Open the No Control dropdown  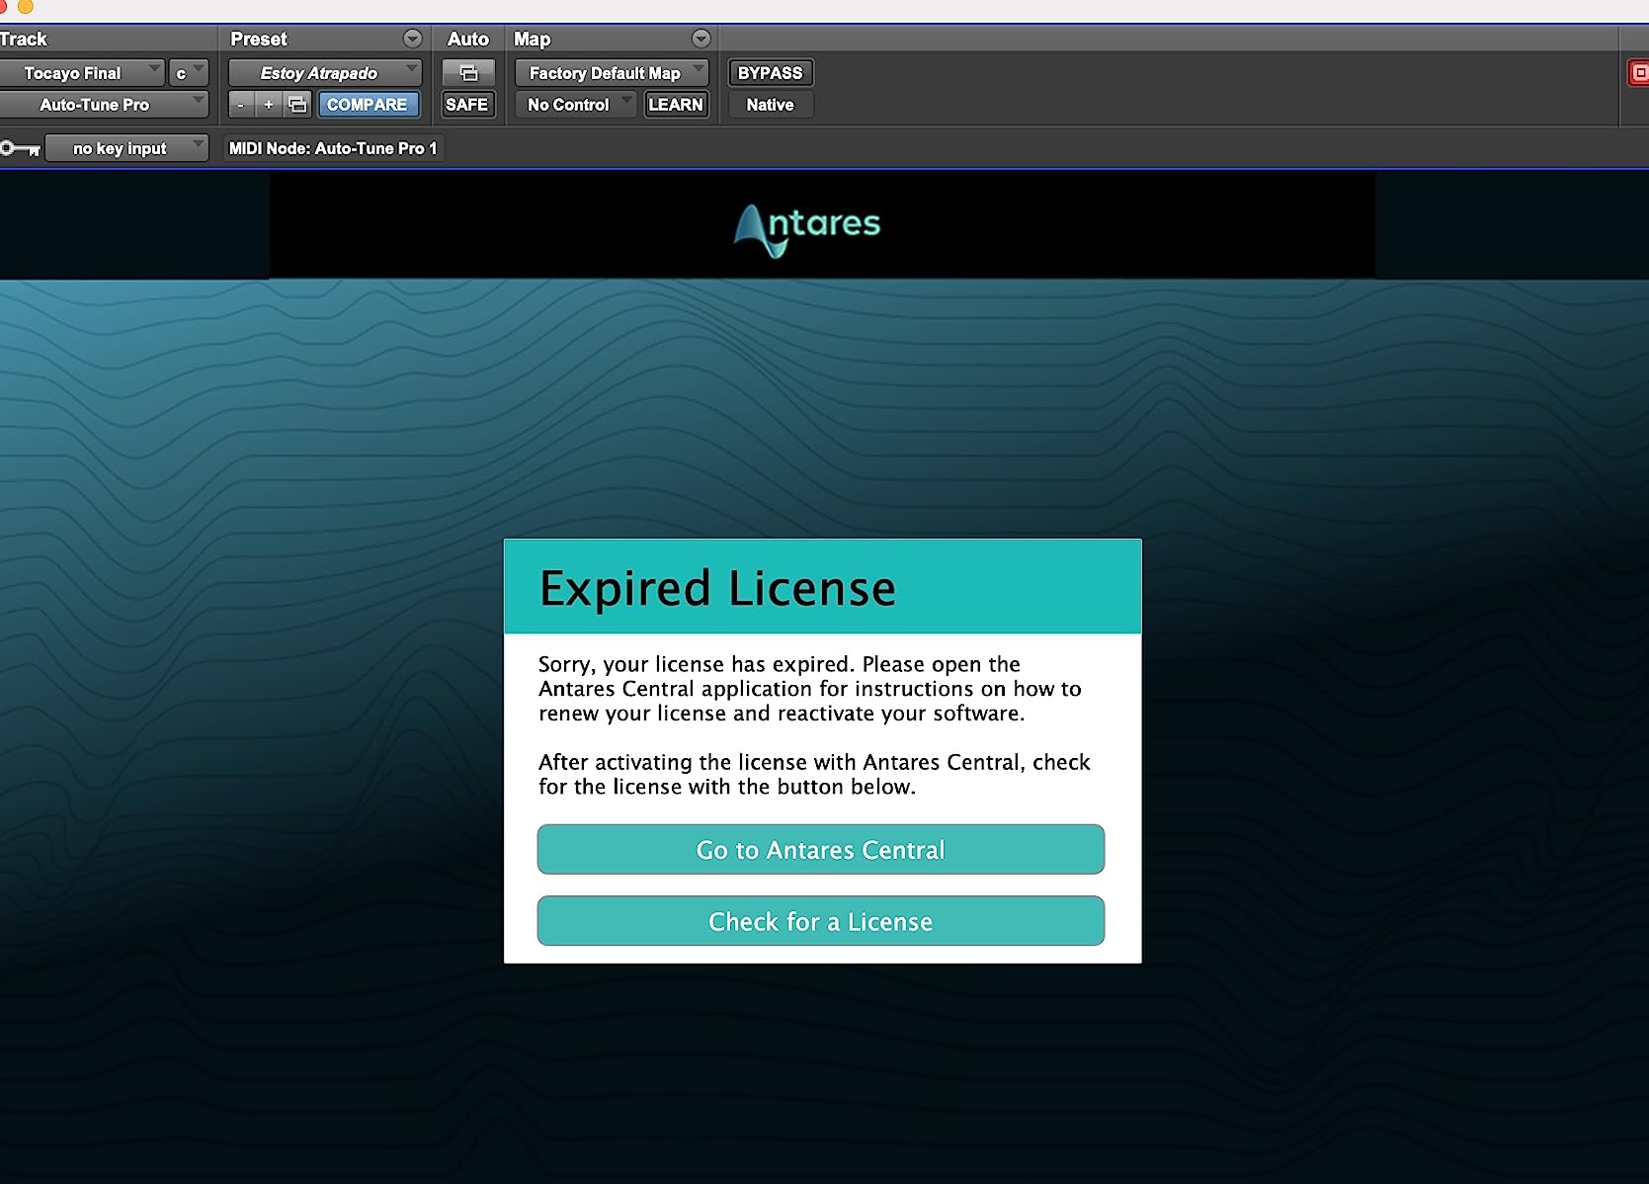[576, 104]
